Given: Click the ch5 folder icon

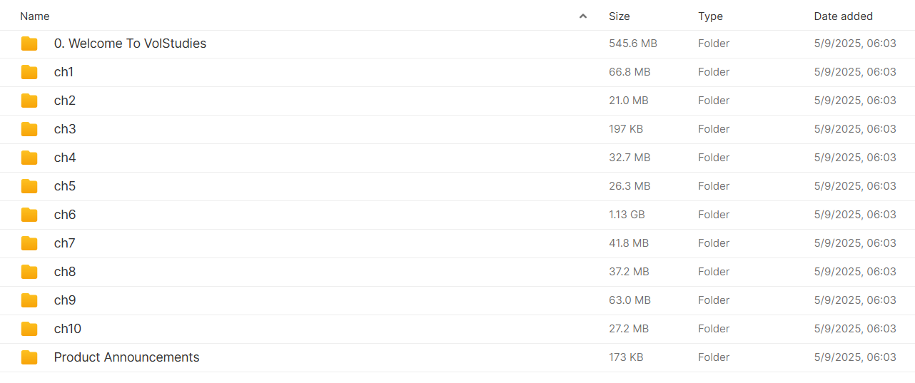Looking at the screenshot, I should 29,186.
